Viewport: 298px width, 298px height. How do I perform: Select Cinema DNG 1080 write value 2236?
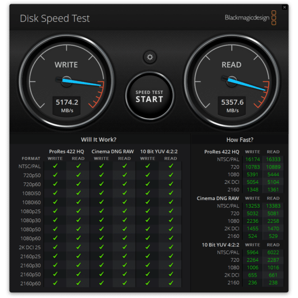(253, 221)
